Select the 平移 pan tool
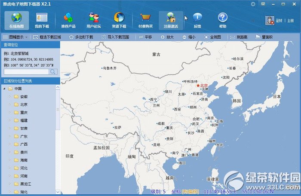 [x=145, y=37]
